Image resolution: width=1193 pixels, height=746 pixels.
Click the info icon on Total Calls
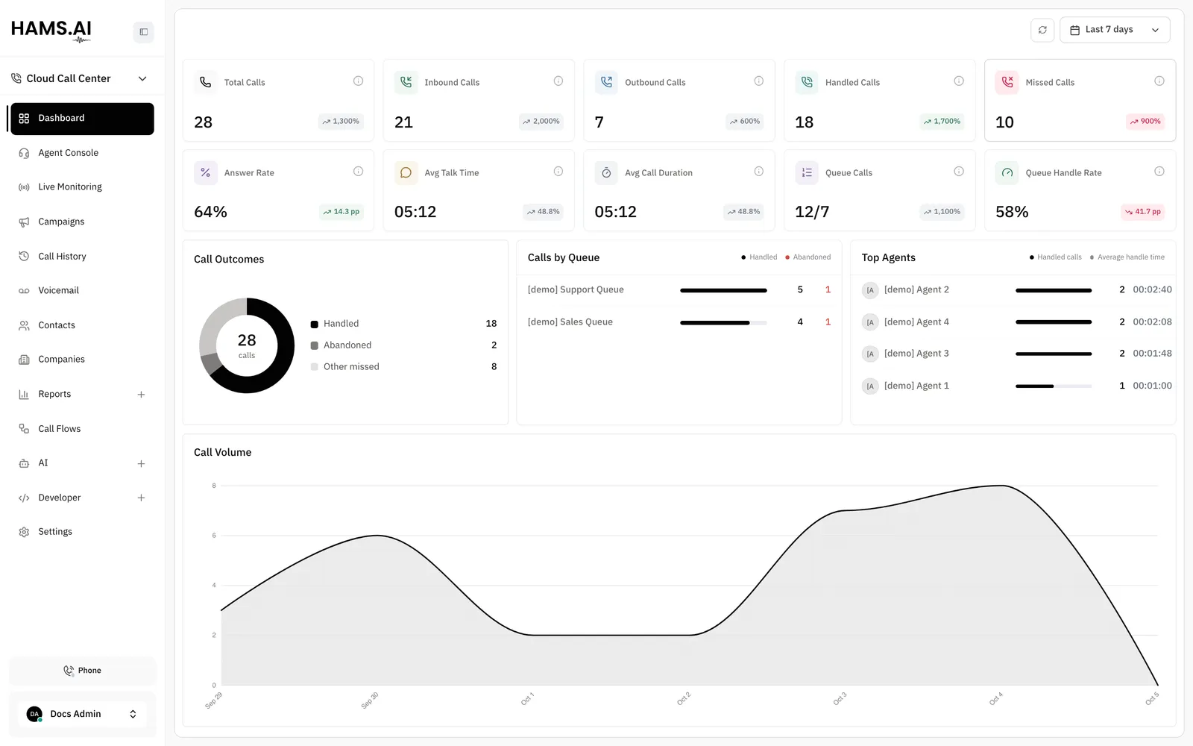[358, 81]
